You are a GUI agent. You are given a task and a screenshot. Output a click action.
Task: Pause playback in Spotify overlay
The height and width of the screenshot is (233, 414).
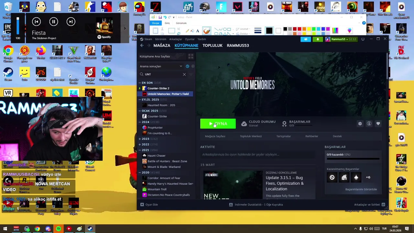click(53, 22)
